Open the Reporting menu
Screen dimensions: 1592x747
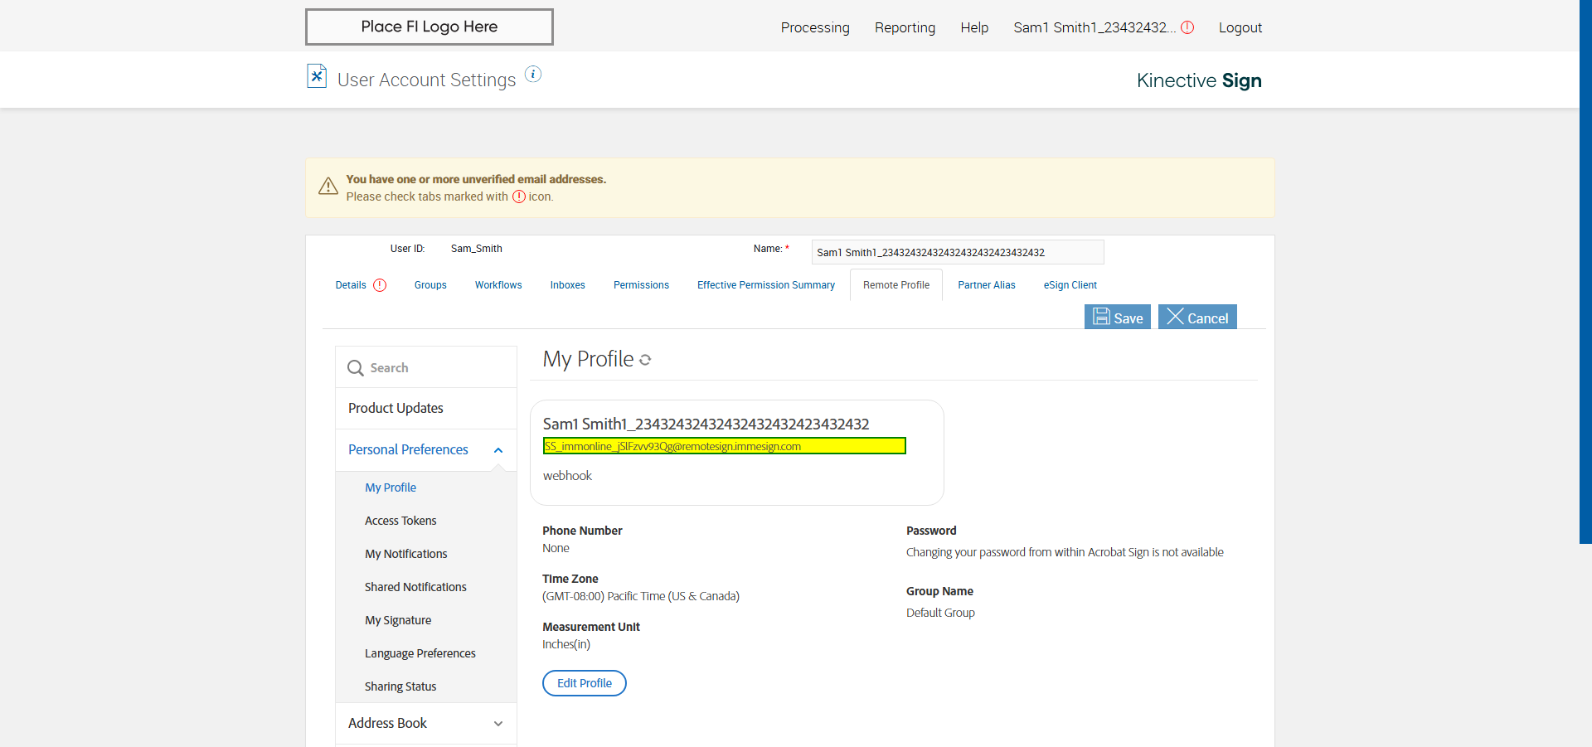click(x=905, y=27)
